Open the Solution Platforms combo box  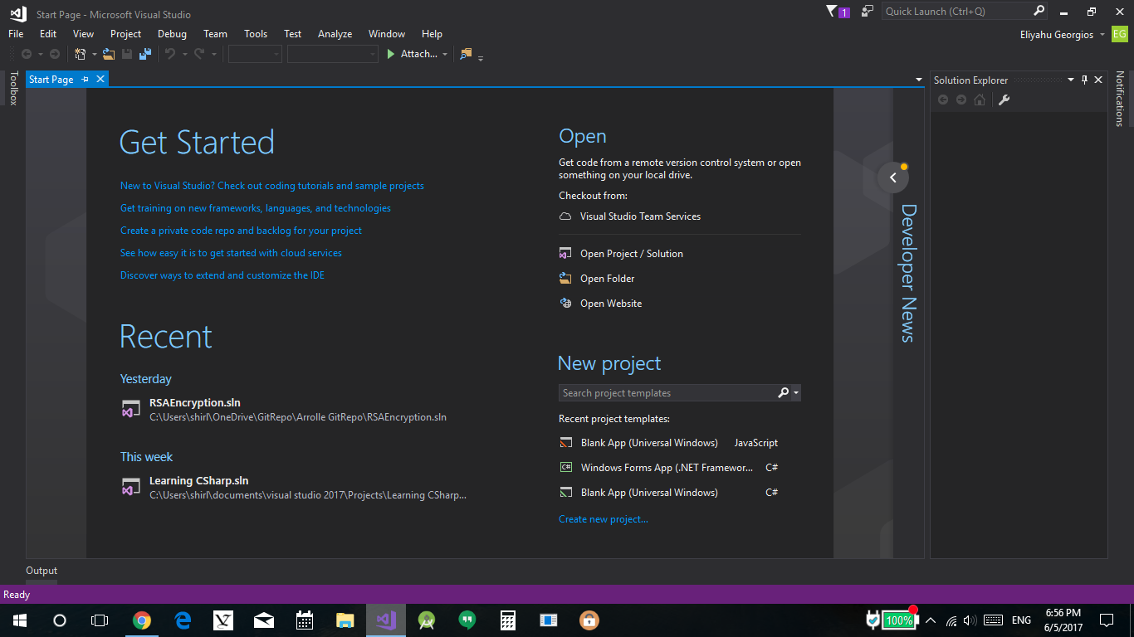click(333, 54)
